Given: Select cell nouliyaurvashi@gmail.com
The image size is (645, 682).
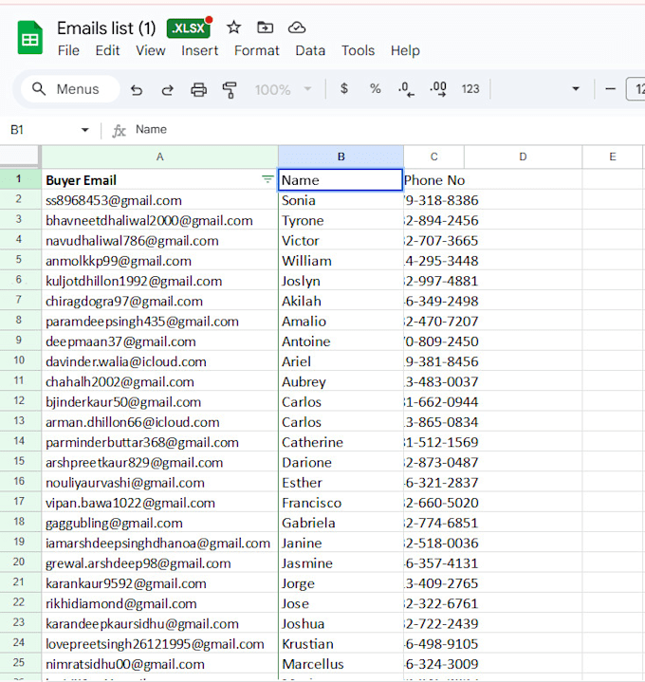Looking at the screenshot, I should tap(159, 483).
